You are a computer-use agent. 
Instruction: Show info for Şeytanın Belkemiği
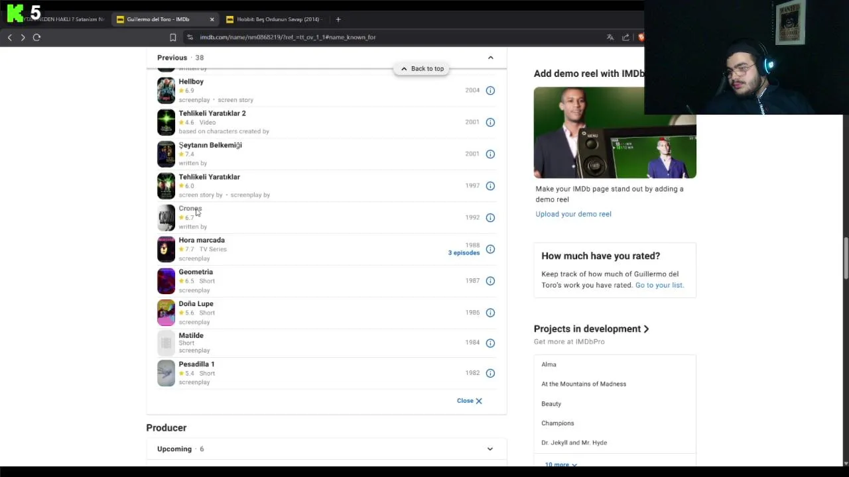point(490,154)
